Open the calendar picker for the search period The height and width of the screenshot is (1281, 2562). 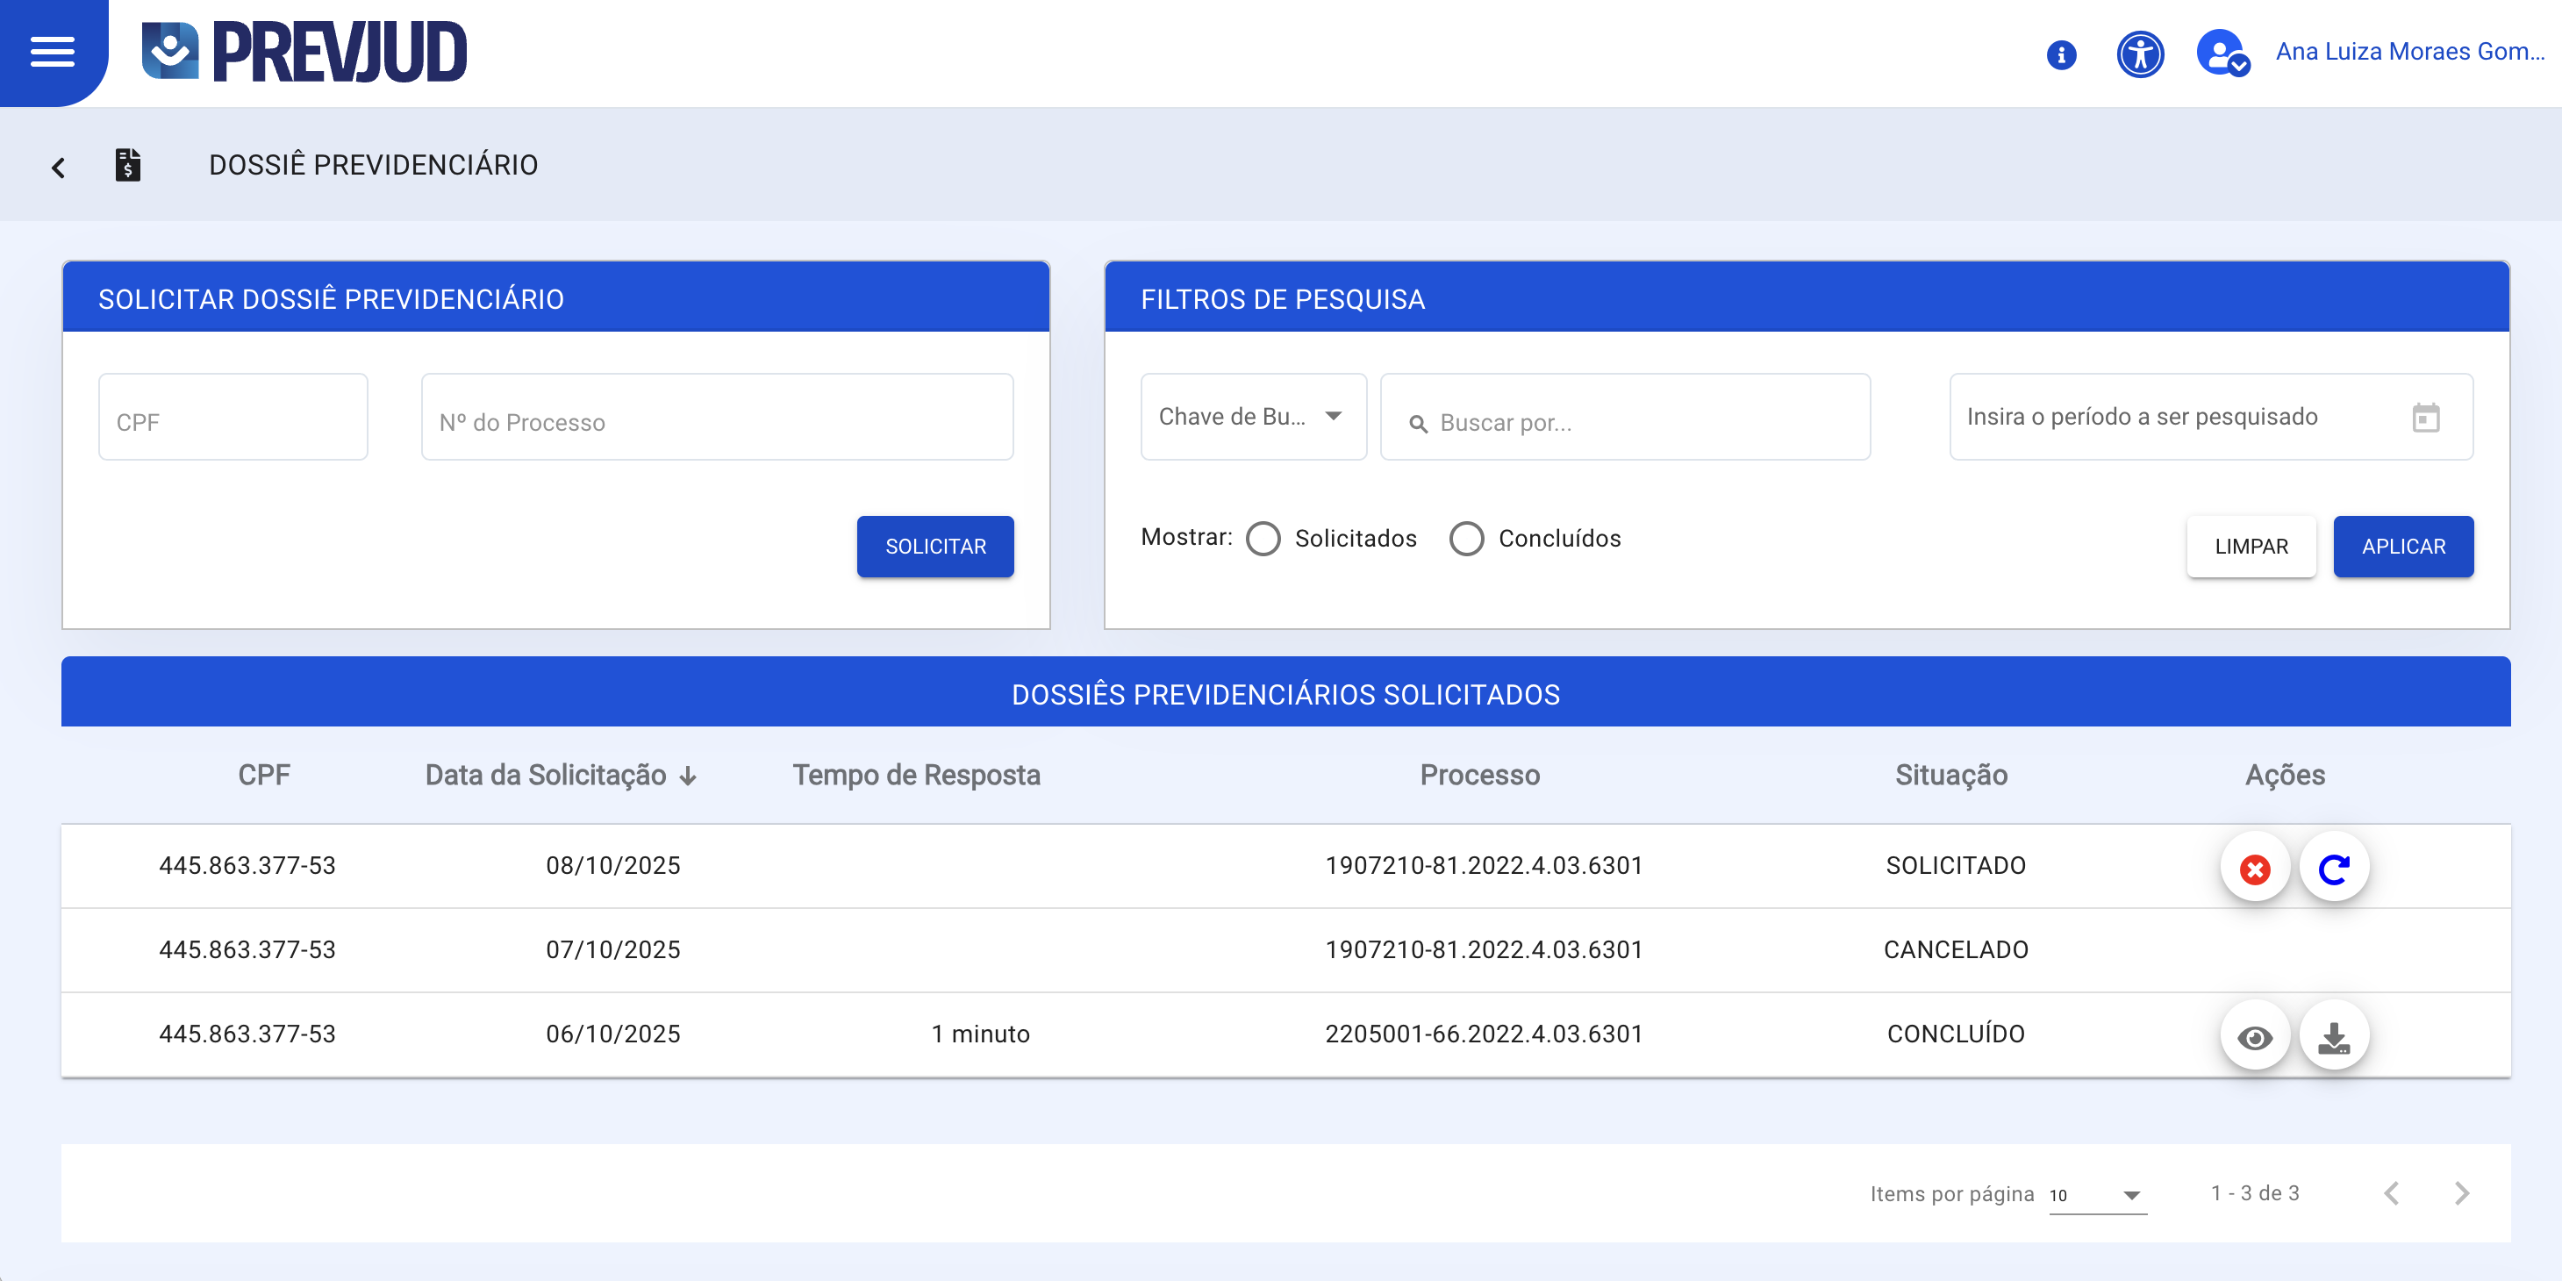coord(2427,417)
